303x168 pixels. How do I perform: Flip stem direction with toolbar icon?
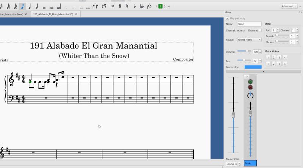149,6
